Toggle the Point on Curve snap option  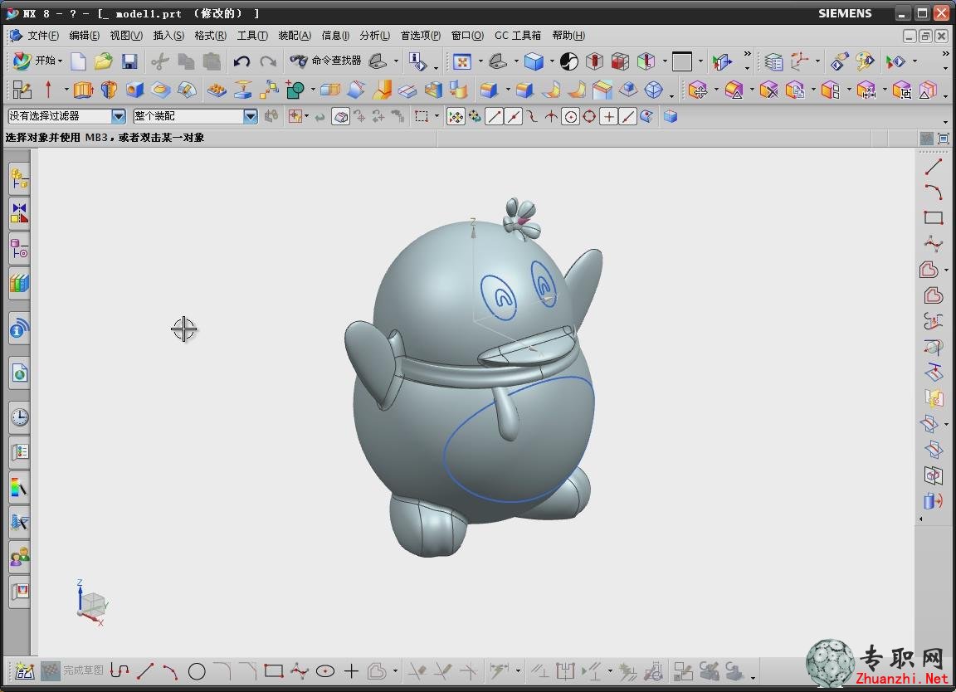(627, 116)
